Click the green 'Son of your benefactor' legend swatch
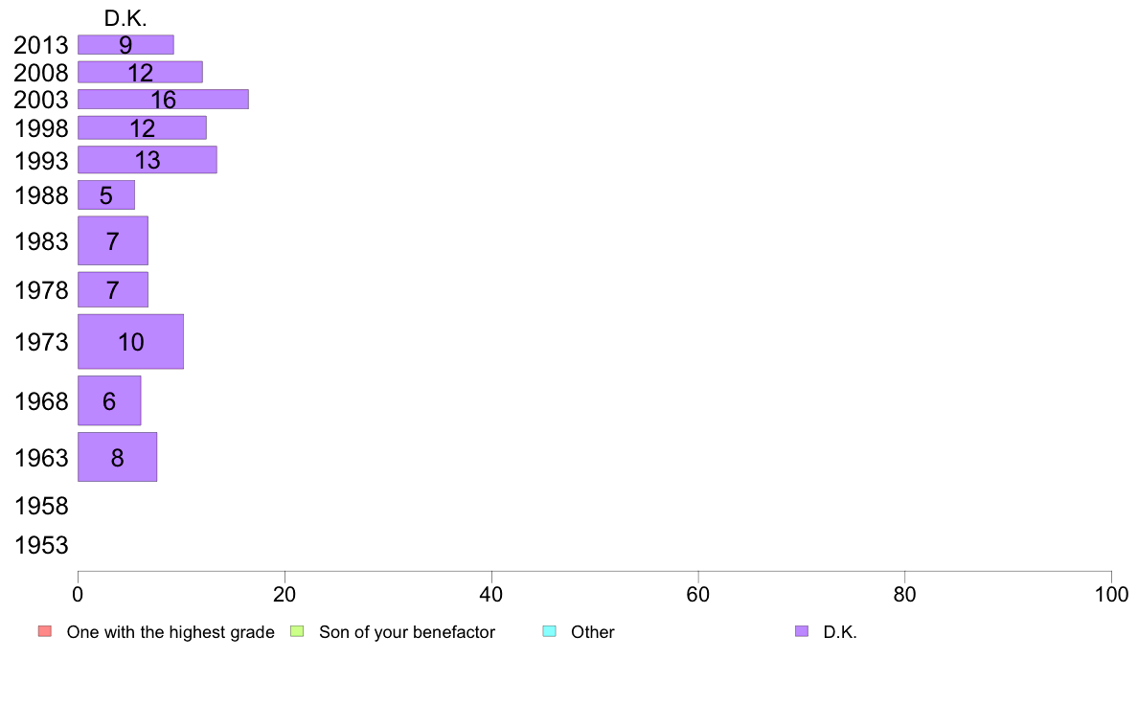Image resolution: width=1138 pixels, height=705 pixels. pyautogui.click(x=297, y=631)
